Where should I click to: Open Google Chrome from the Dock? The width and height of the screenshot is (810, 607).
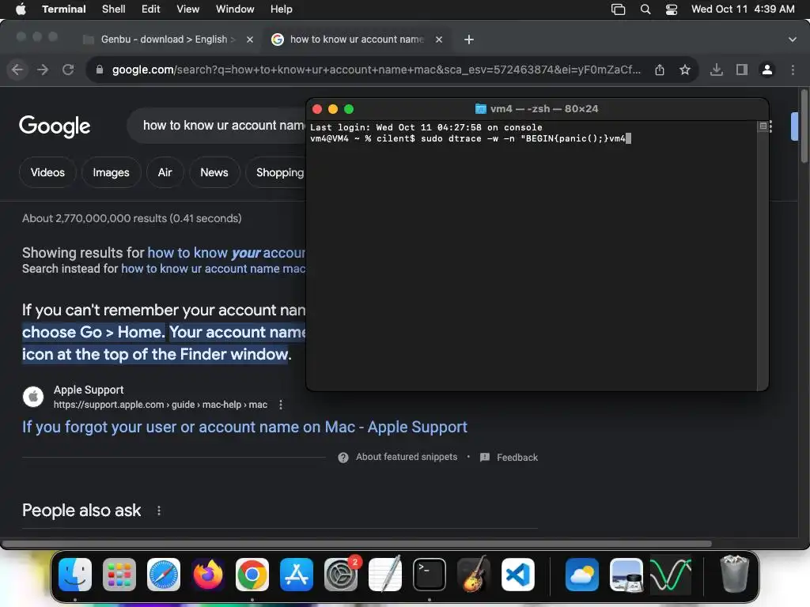coord(252,575)
